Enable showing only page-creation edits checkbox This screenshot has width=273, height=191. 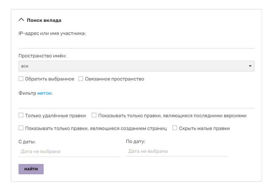click(21, 128)
